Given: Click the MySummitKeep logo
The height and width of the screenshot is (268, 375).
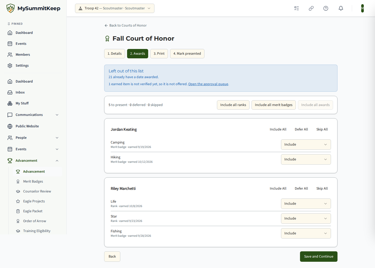Looking at the screenshot, I should (33, 8).
